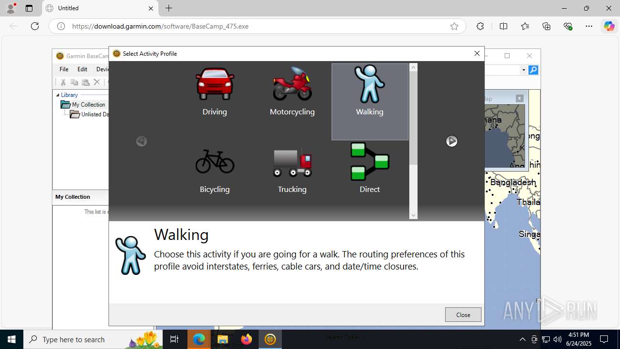
Task: Select the Motorcycling activity profile
Action: click(292, 92)
